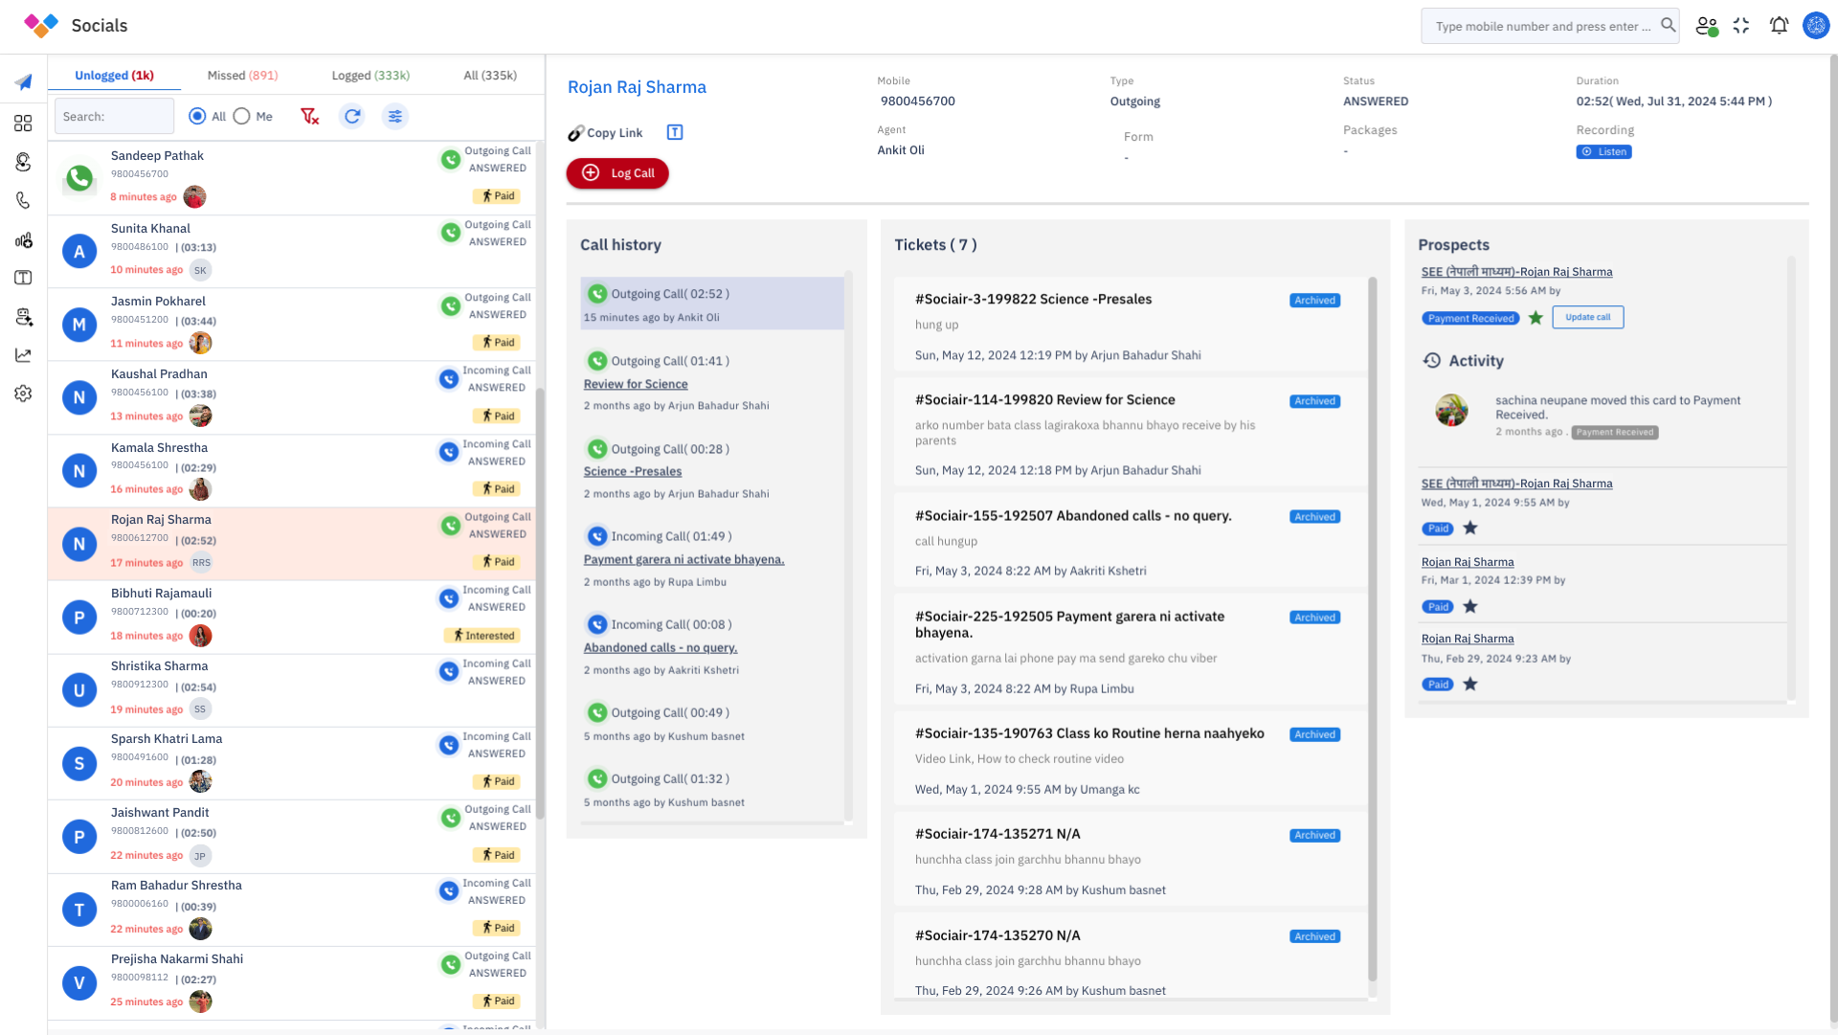The width and height of the screenshot is (1838, 1035).
Task: Refresh the call list
Action: pyautogui.click(x=352, y=116)
